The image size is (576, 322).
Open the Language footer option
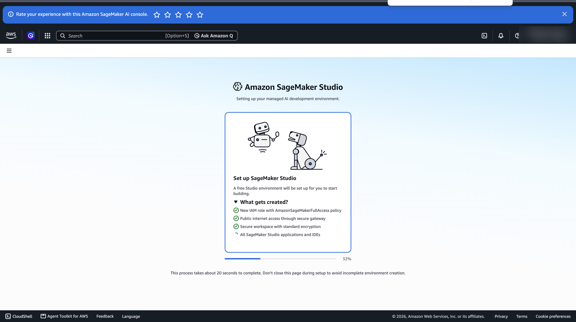coord(131,316)
